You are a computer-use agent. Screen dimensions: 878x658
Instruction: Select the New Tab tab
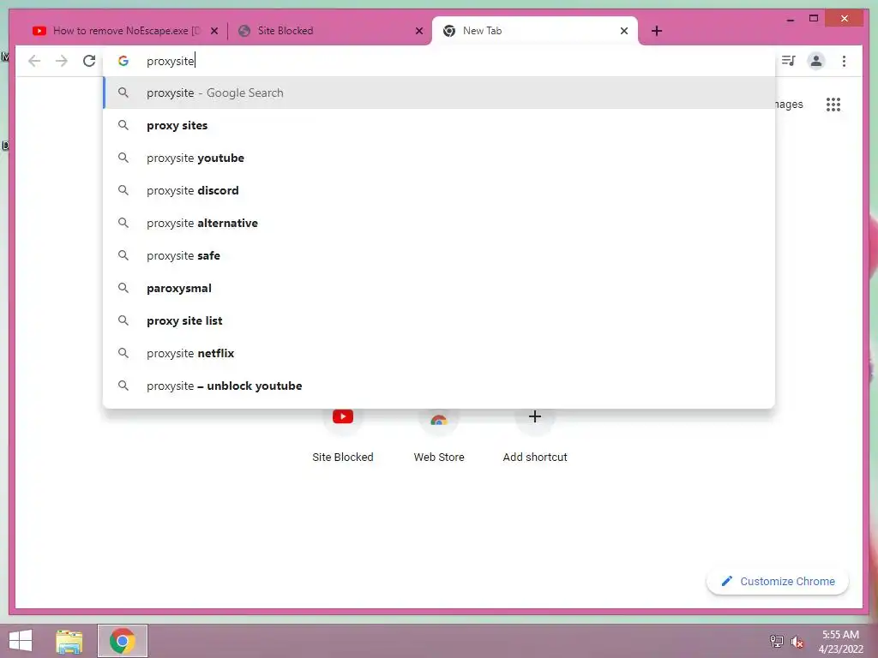535,31
